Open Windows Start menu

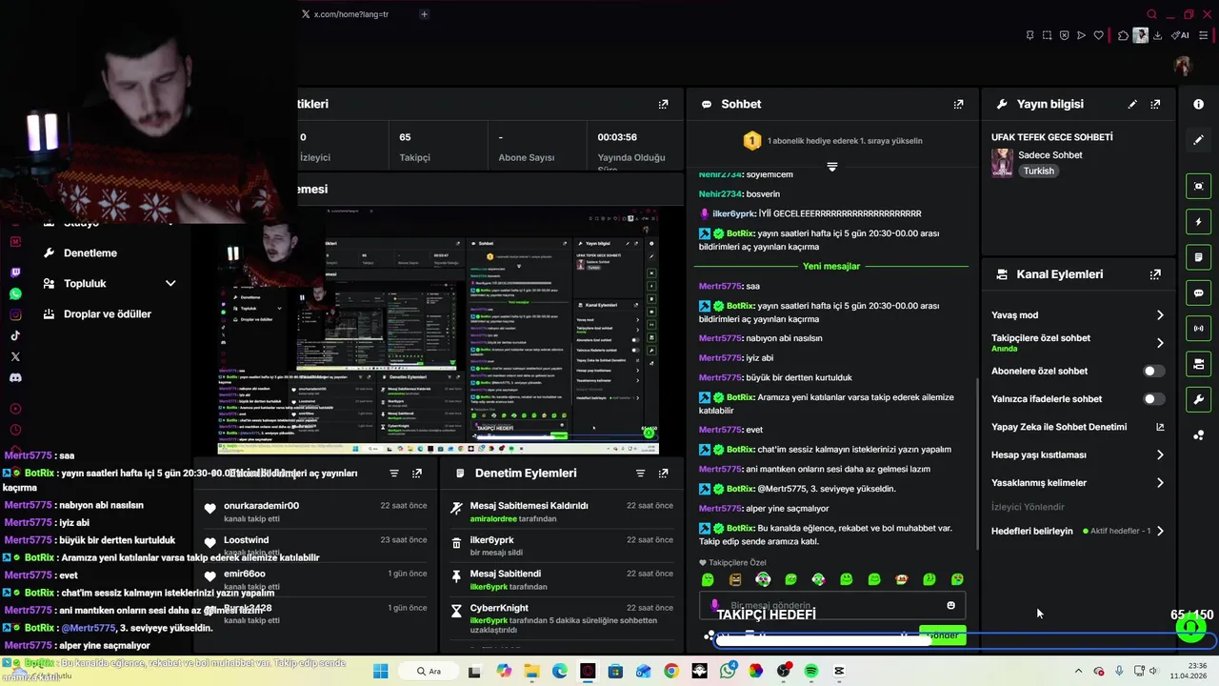380,672
